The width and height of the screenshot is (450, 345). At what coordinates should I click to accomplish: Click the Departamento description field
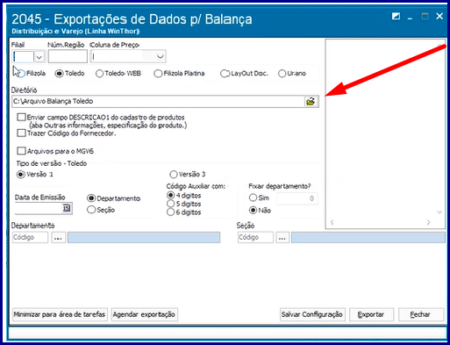point(144,237)
